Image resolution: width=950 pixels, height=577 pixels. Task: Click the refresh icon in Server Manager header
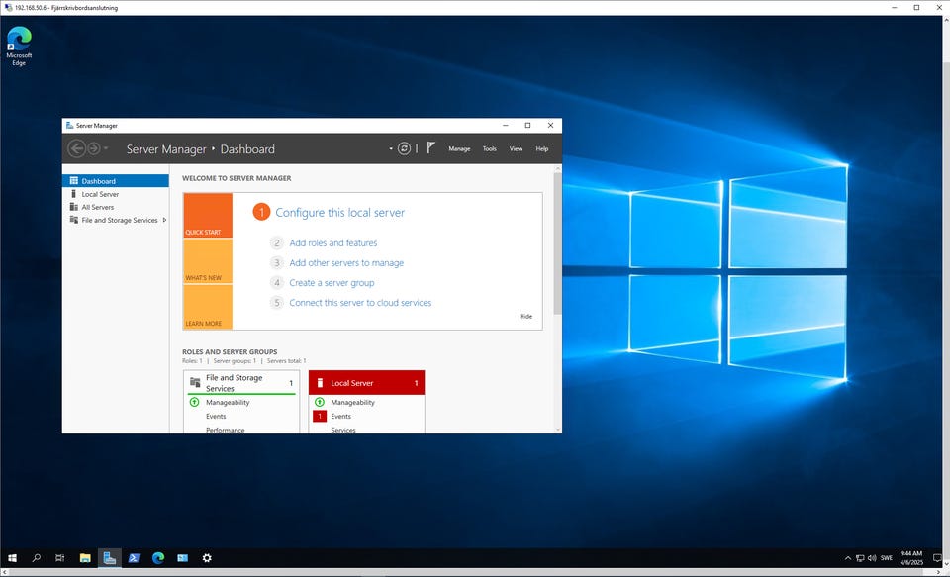point(404,148)
